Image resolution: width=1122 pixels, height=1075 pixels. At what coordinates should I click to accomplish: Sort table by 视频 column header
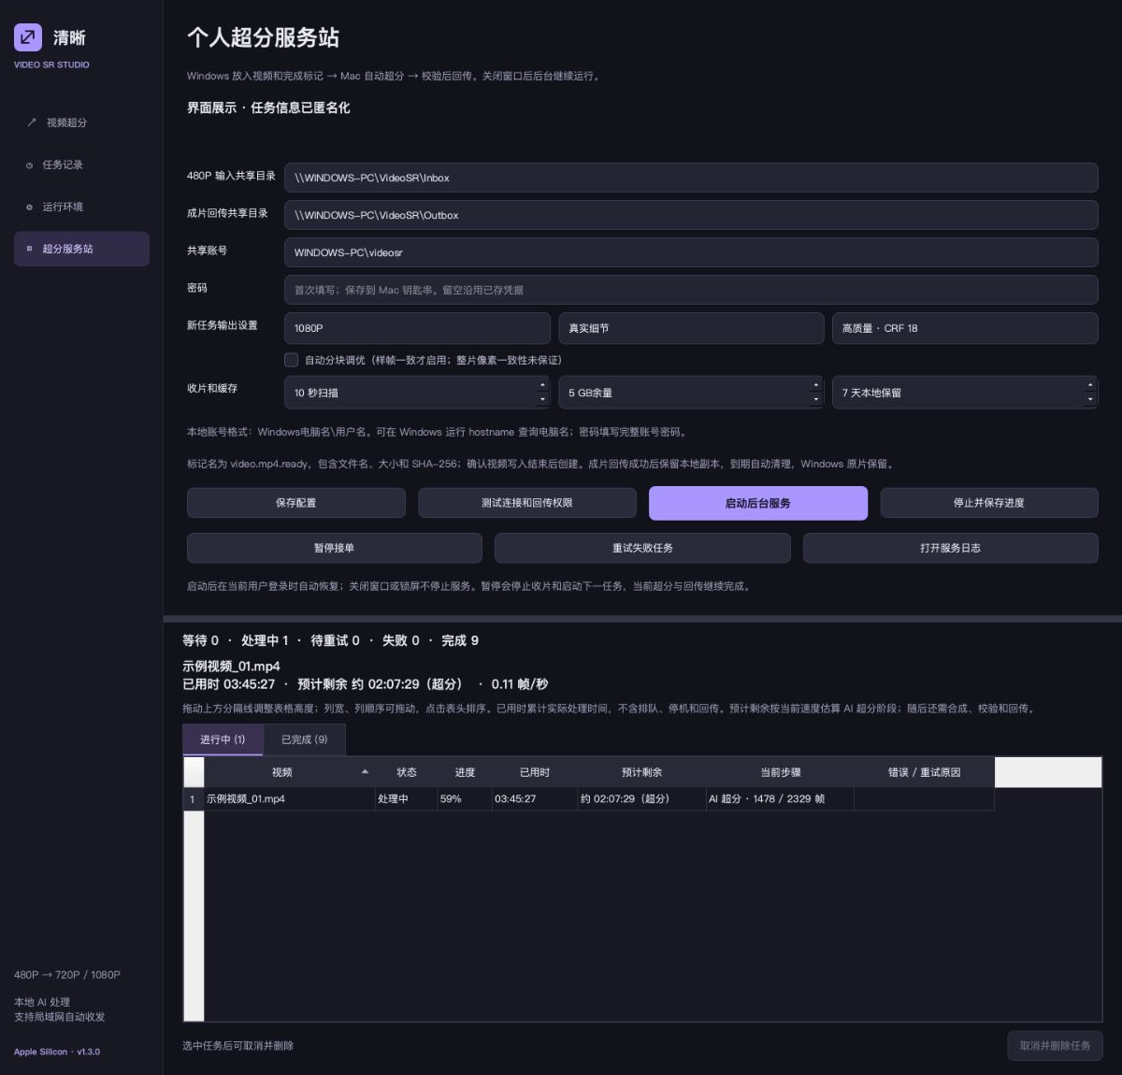pyautogui.click(x=289, y=772)
